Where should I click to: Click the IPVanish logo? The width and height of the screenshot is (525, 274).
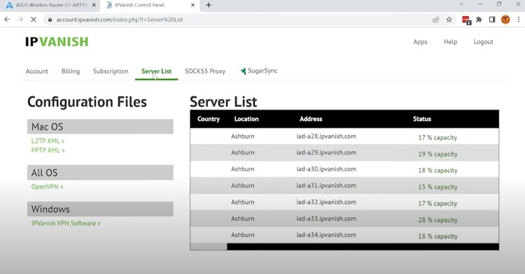coord(57,41)
